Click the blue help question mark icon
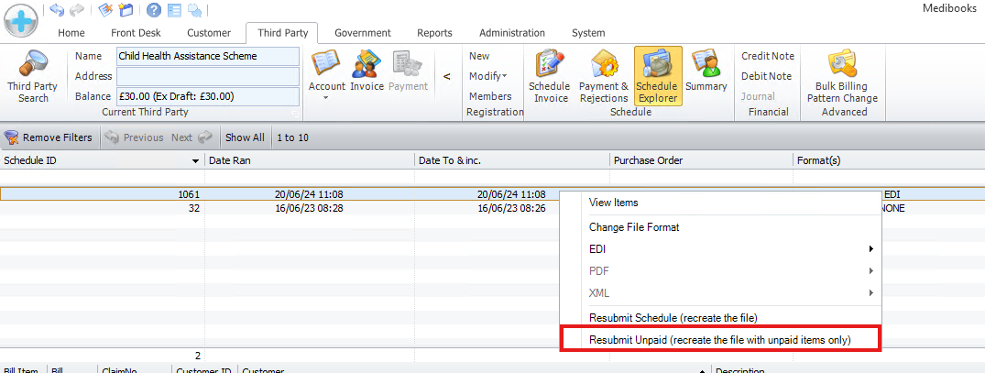 (154, 11)
